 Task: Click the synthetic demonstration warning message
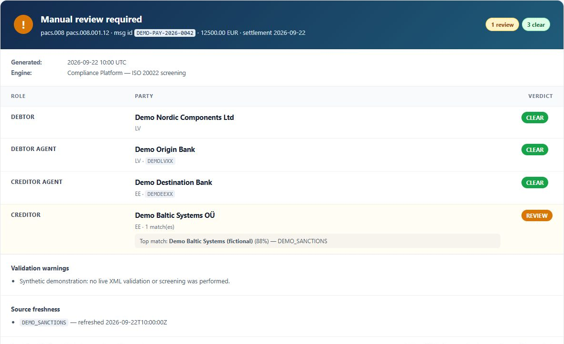tap(124, 281)
